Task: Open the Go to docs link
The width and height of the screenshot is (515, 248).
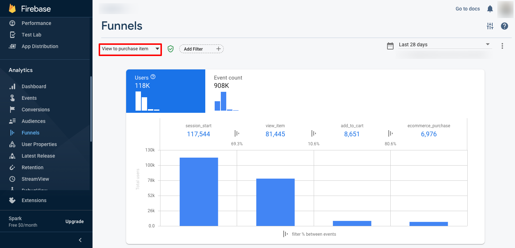Action: point(467,9)
